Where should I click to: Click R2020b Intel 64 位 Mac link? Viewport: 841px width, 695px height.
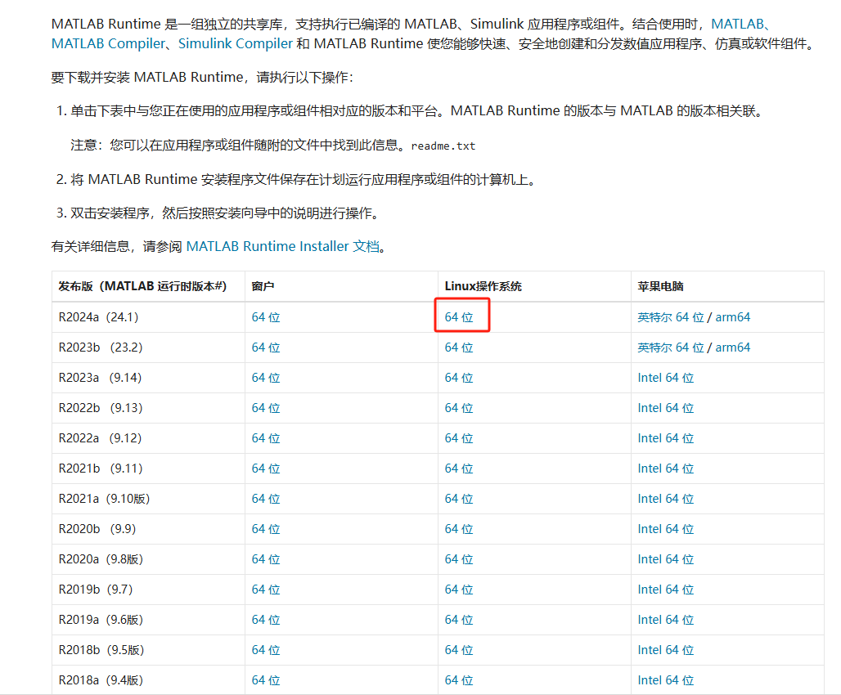(666, 529)
